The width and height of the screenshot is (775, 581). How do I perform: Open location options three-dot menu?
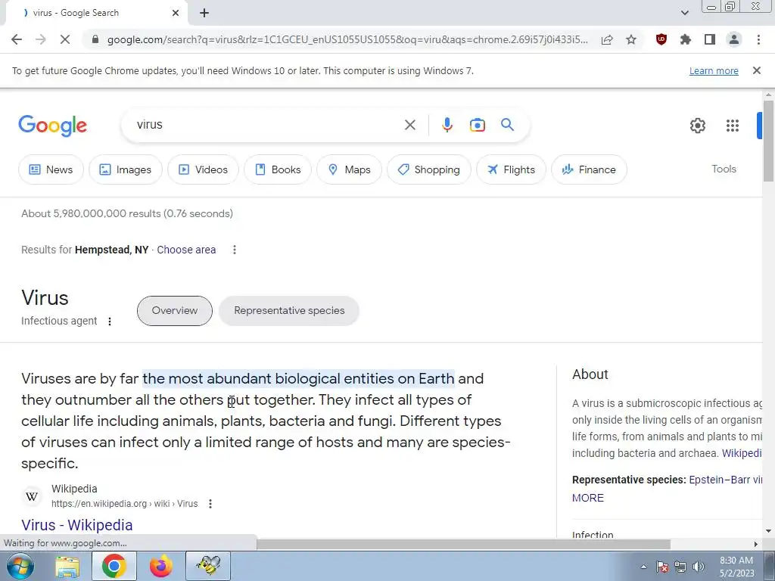pyautogui.click(x=235, y=250)
